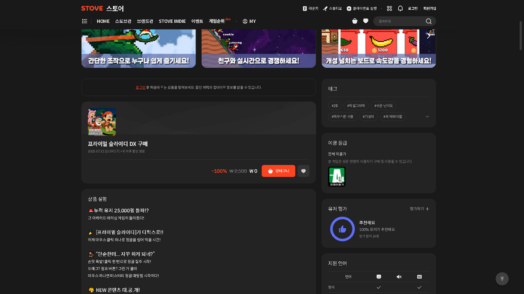Open the purple night-sky screenshot thumbnail
Image resolution: width=524 pixels, height=294 pixels.
pyautogui.click(x=258, y=49)
